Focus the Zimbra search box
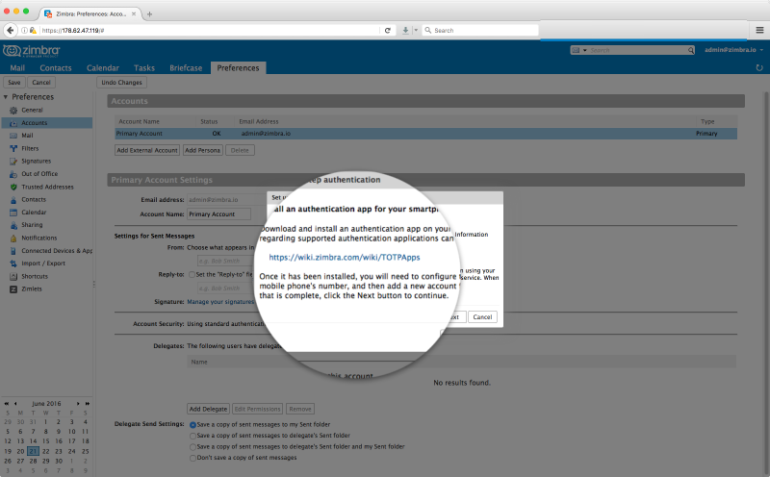Viewport: 770px width, 477px height. pyautogui.click(x=637, y=50)
